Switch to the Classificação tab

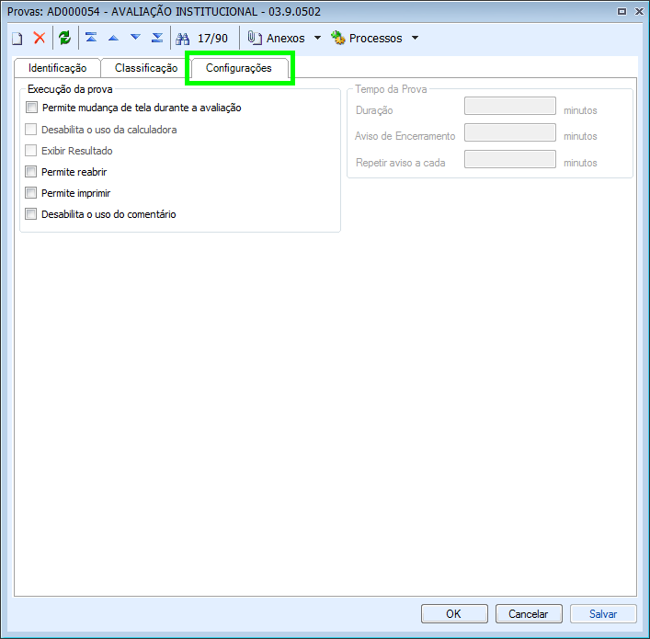146,68
